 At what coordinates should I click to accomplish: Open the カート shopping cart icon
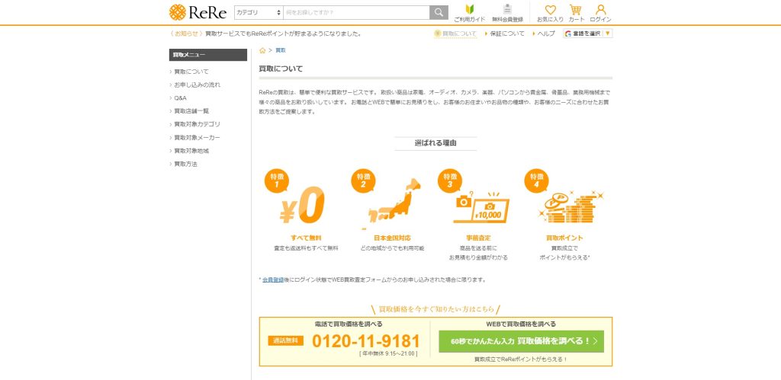tap(577, 14)
